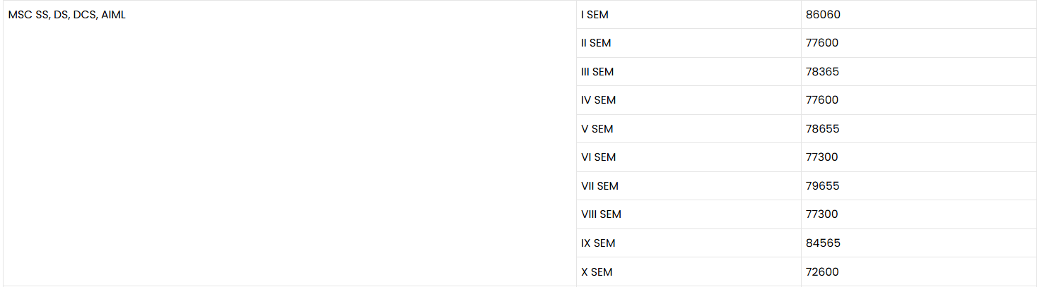
Task: Select the IX SEM row label
Action: [x=598, y=243]
